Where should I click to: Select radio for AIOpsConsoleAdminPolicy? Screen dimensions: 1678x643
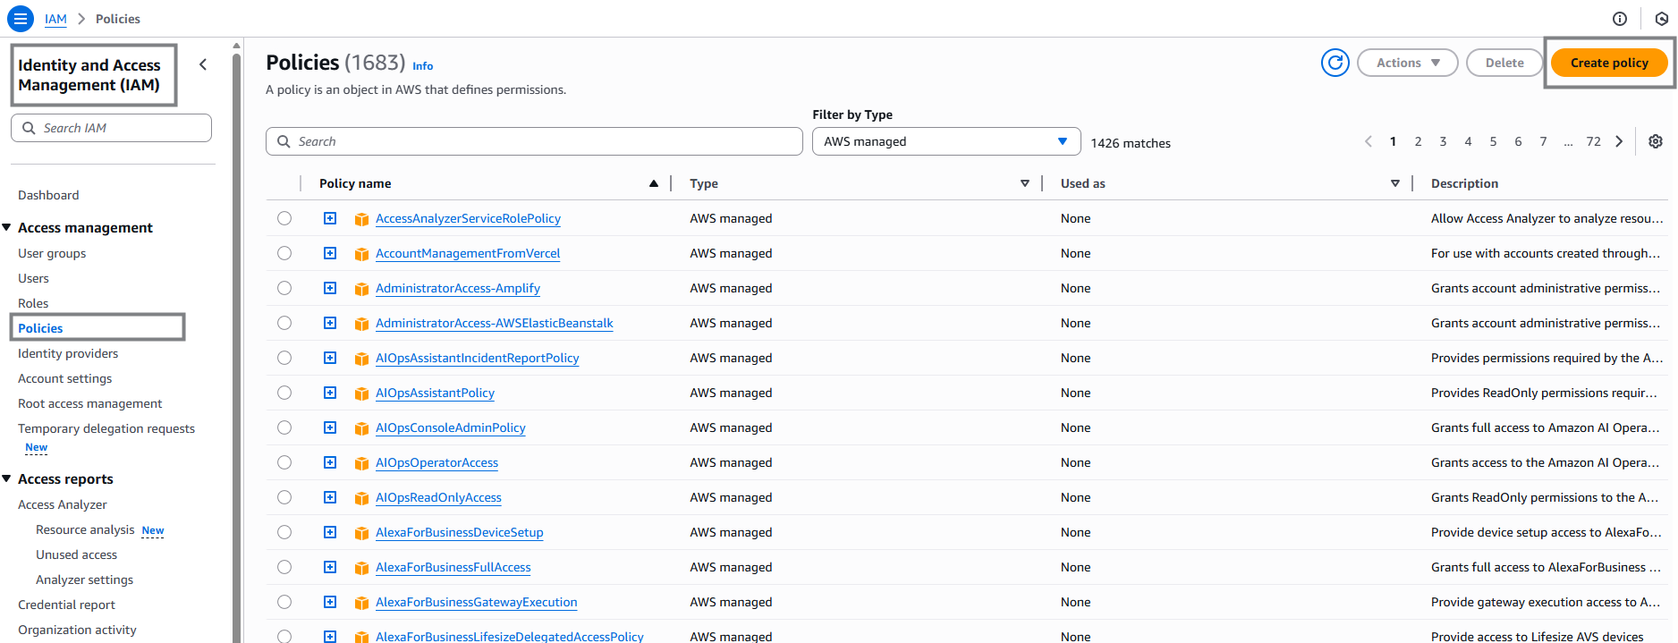tap(284, 427)
